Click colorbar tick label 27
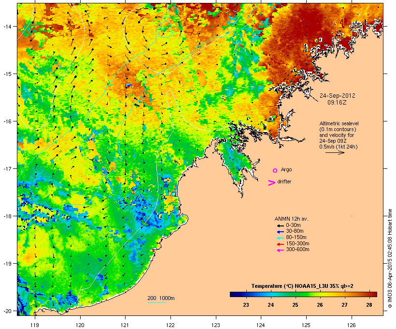The height and width of the screenshot is (329, 396). click(344, 305)
